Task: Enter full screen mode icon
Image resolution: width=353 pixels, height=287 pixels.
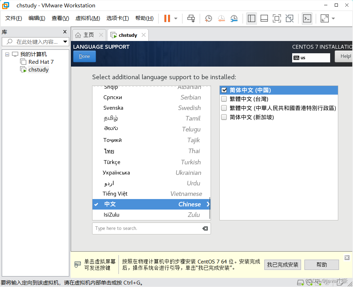Action: [277, 19]
